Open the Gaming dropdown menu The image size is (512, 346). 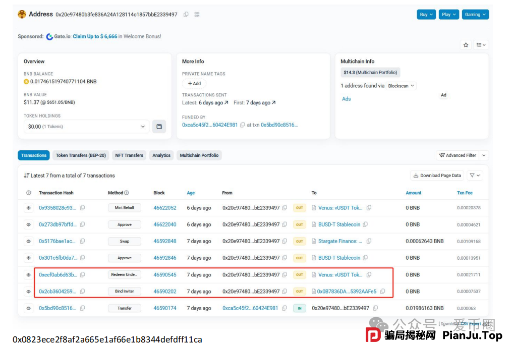[475, 15]
